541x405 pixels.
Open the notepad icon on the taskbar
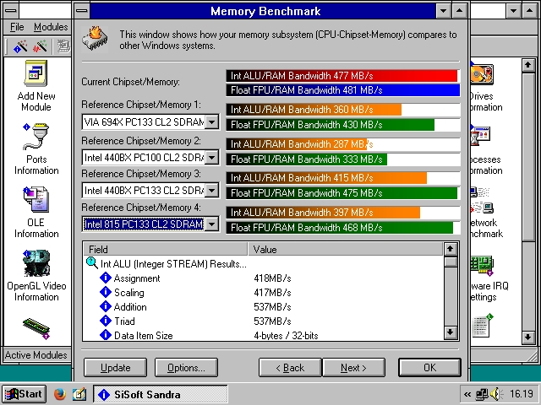click(79, 394)
